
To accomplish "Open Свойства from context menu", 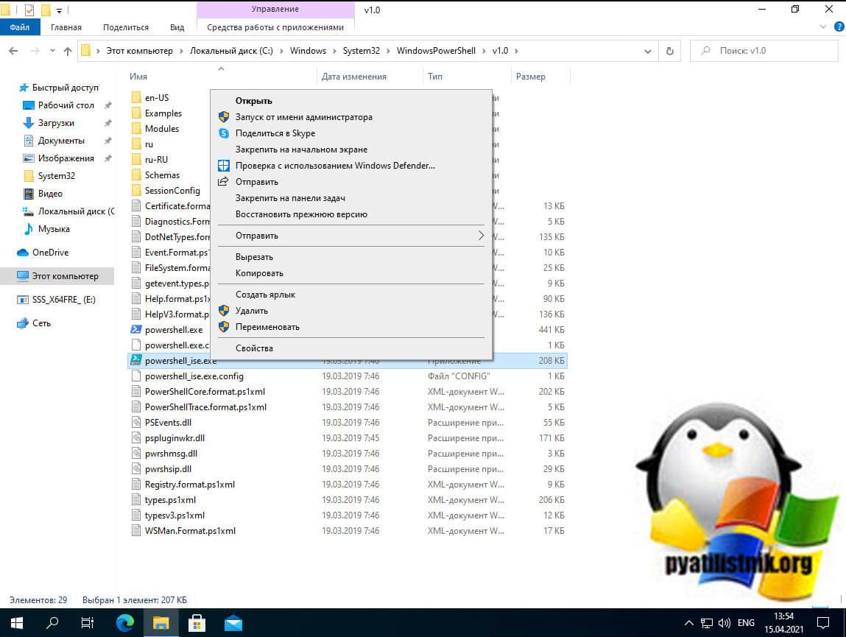I will [x=350, y=348].
